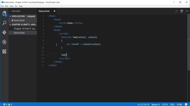Click the unsaved dot on Demo.html tab

(55, 11)
